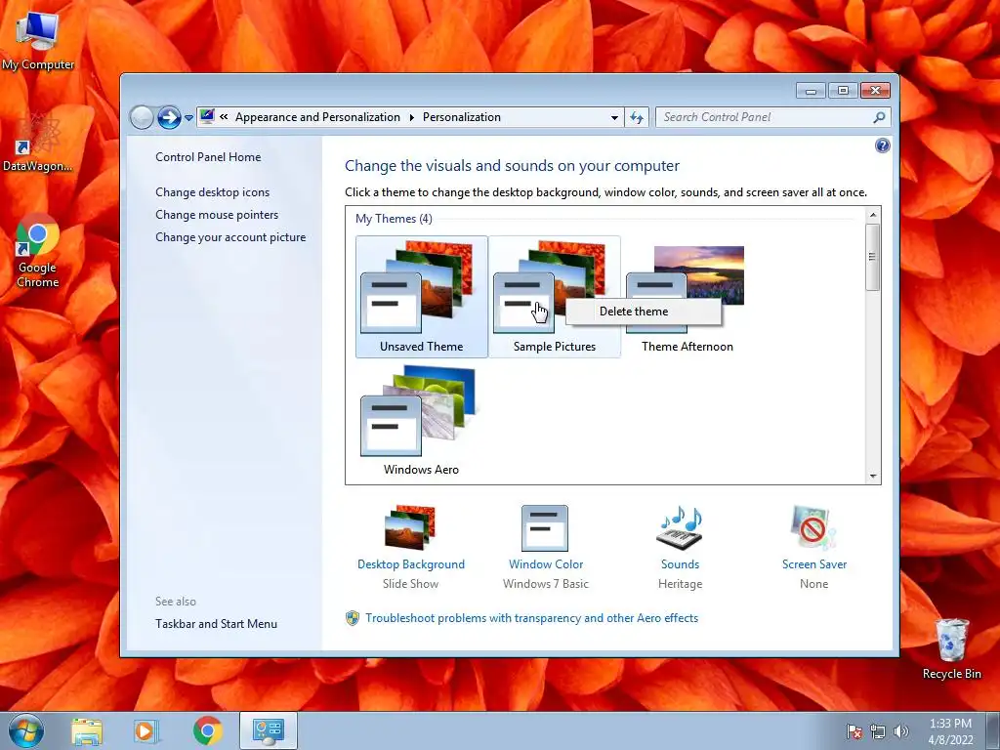Open Desktop Background slide show icon

[x=410, y=527]
